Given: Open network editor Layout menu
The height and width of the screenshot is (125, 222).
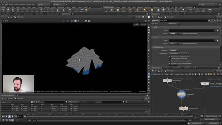Looking at the screenshot, I should click(x=177, y=74).
